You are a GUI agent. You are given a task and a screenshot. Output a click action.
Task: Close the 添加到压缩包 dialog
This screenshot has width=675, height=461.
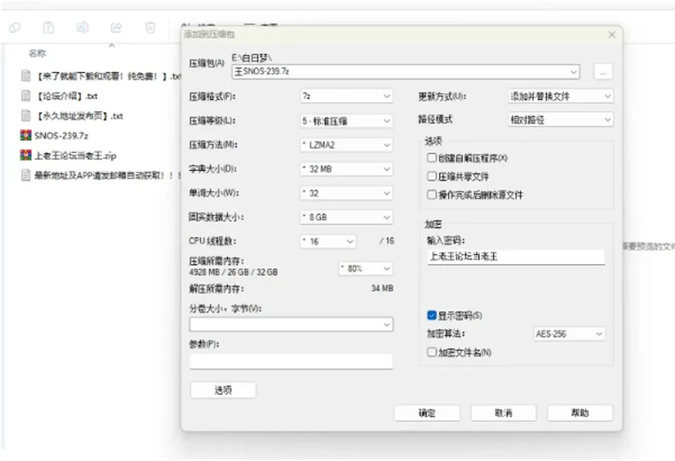pyautogui.click(x=612, y=34)
